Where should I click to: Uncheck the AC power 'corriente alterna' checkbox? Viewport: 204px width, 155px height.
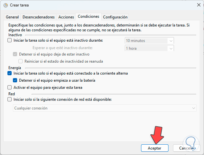(9, 73)
